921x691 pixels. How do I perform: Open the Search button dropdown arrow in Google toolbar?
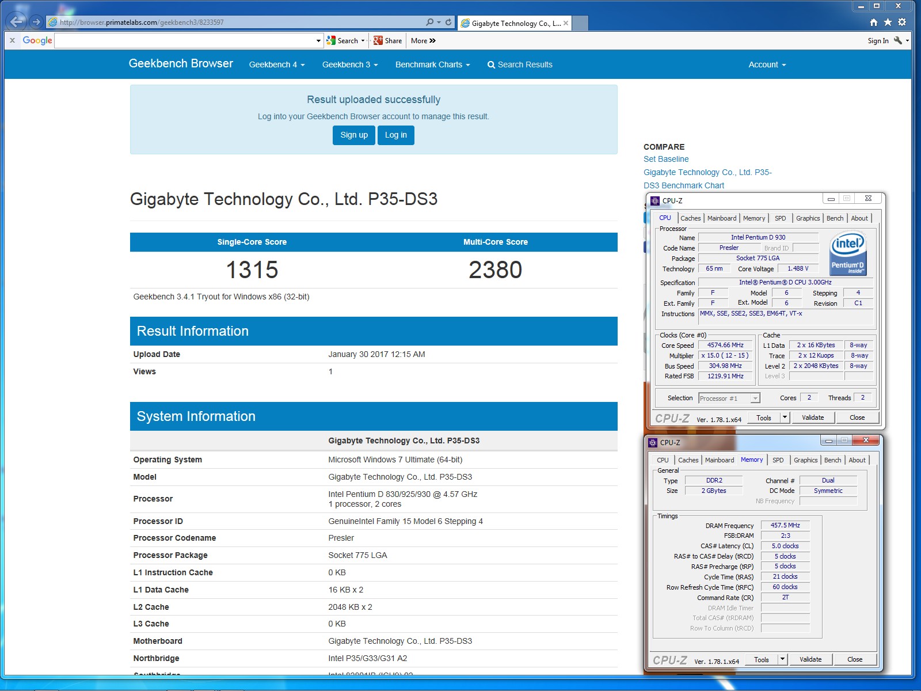tap(363, 40)
